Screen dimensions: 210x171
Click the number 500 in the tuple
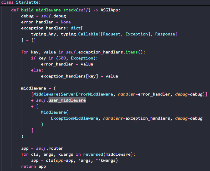tap(62, 58)
